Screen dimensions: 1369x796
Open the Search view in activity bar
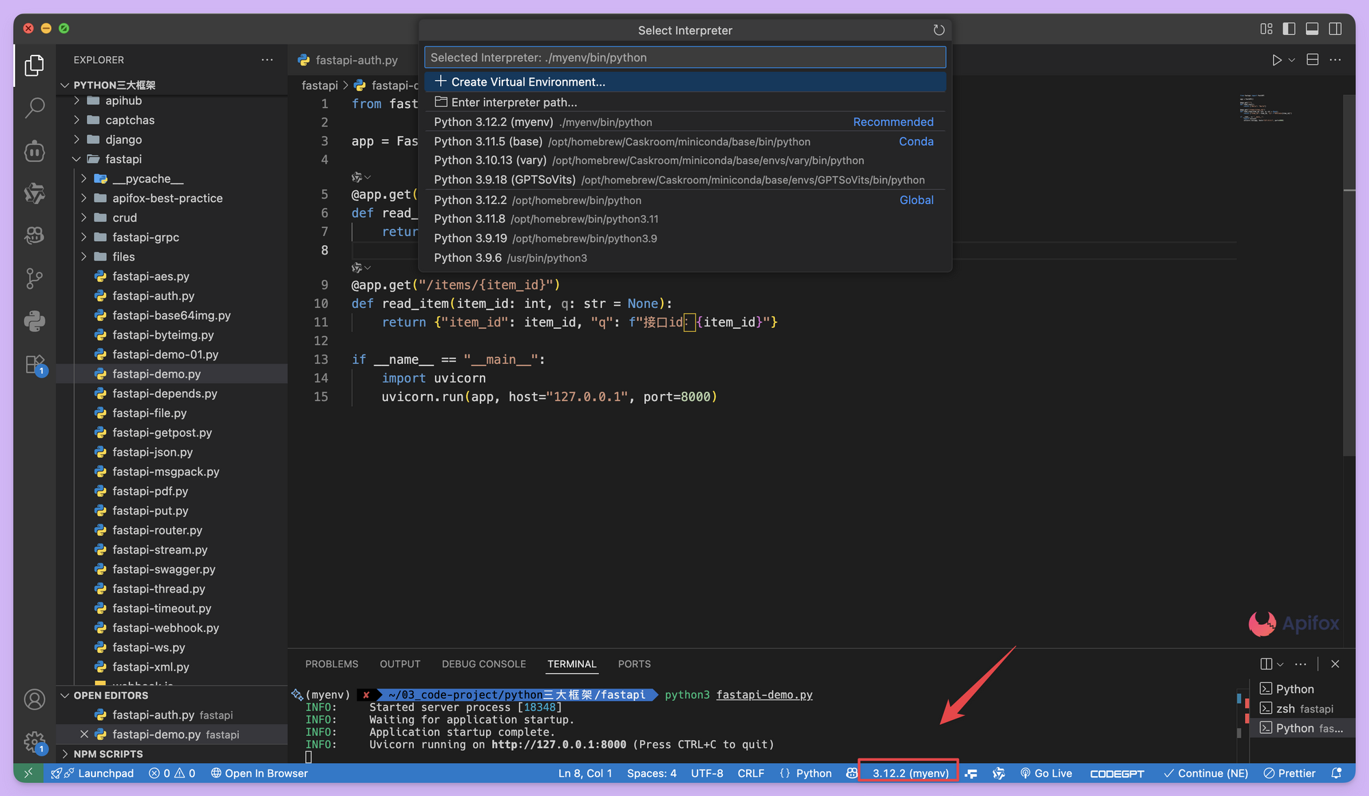tap(34, 107)
